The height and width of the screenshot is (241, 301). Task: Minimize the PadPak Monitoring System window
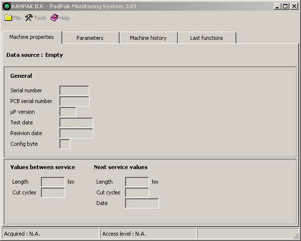pyautogui.click(x=277, y=6)
